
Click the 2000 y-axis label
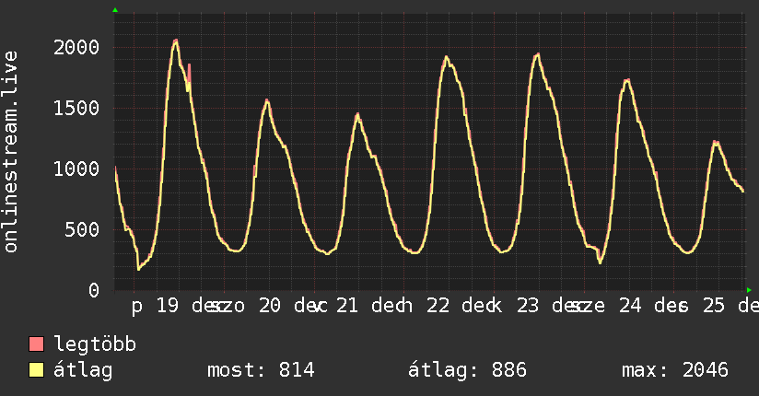[x=76, y=48]
